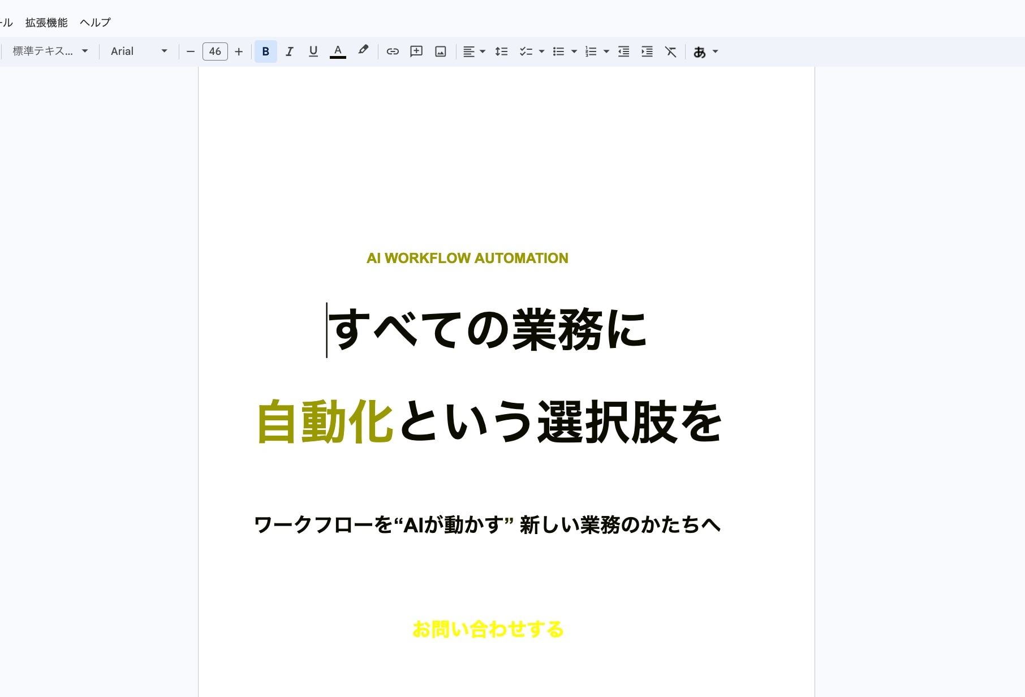Decrease the indent
The image size is (1025, 697).
click(623, 51)
